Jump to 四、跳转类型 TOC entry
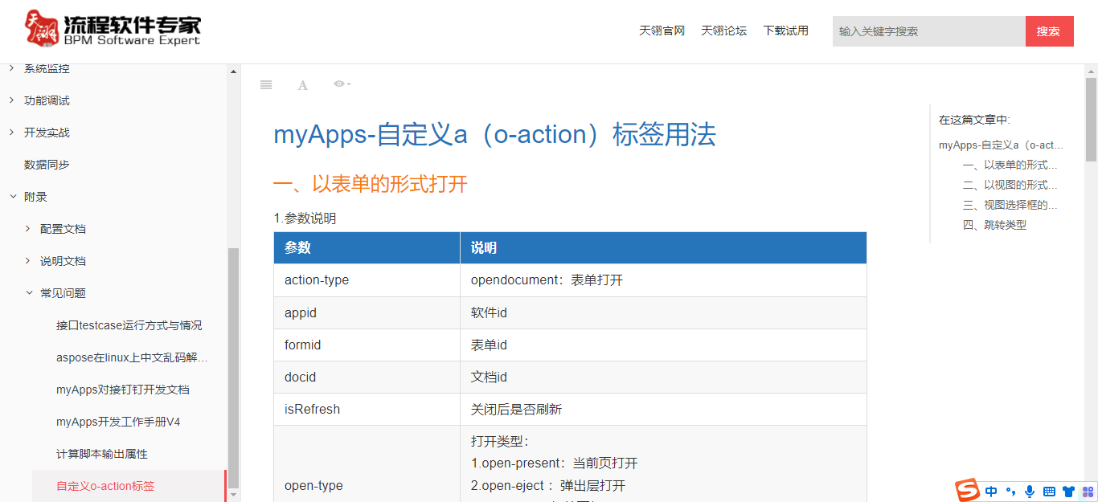Screen dimensions: 1098x502 [x=994, y=225]
